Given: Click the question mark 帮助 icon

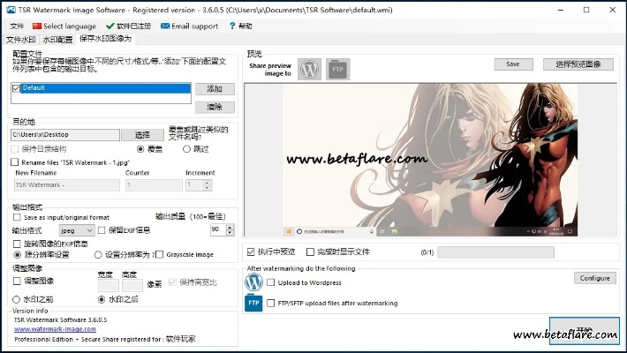Looking at the screenshot, I should [x=230, y=26].
